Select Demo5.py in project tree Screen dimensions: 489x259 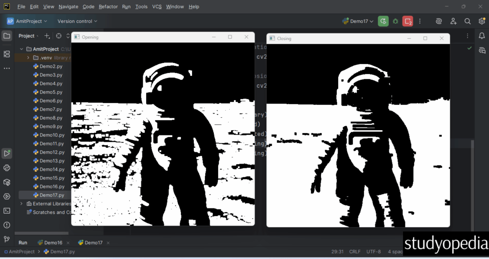pyautogui.click(x=48, y=92)
